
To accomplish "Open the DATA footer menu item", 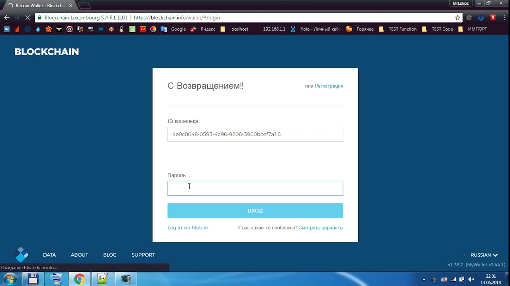I will tap(49, 255).
